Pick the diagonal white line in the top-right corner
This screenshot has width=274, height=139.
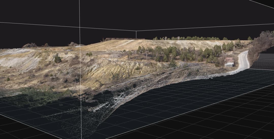[261, 4]
